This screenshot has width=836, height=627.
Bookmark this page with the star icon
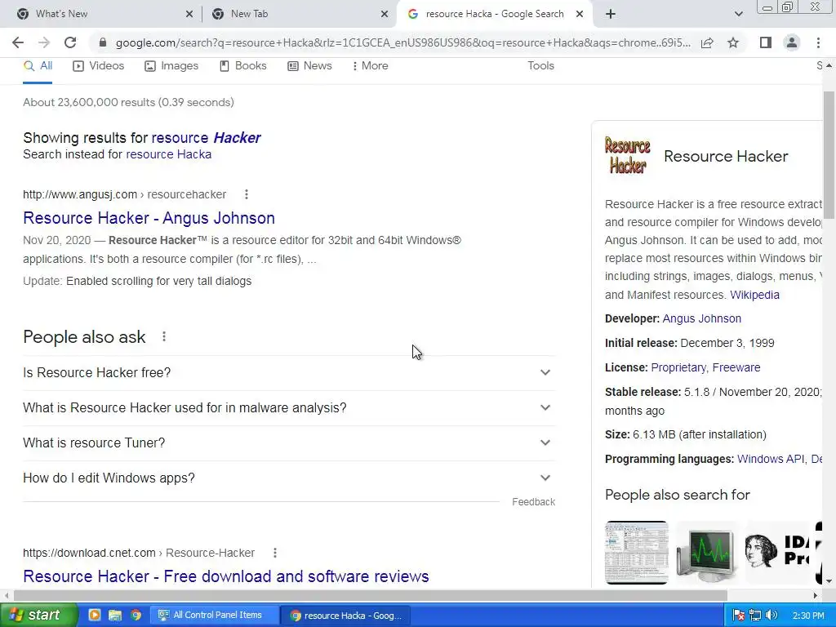click(x=733, y=42)
